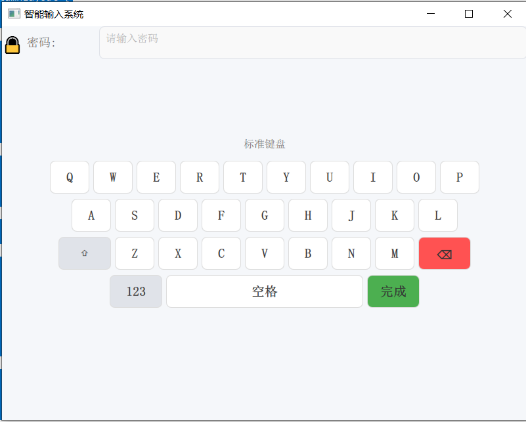Focus the password input field

coord(313,43)
